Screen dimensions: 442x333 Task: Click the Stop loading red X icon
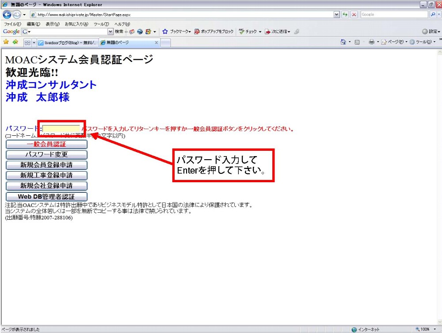point(354,14)
